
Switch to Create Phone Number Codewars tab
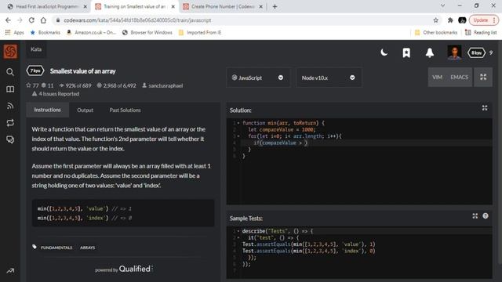coord(223,6)
